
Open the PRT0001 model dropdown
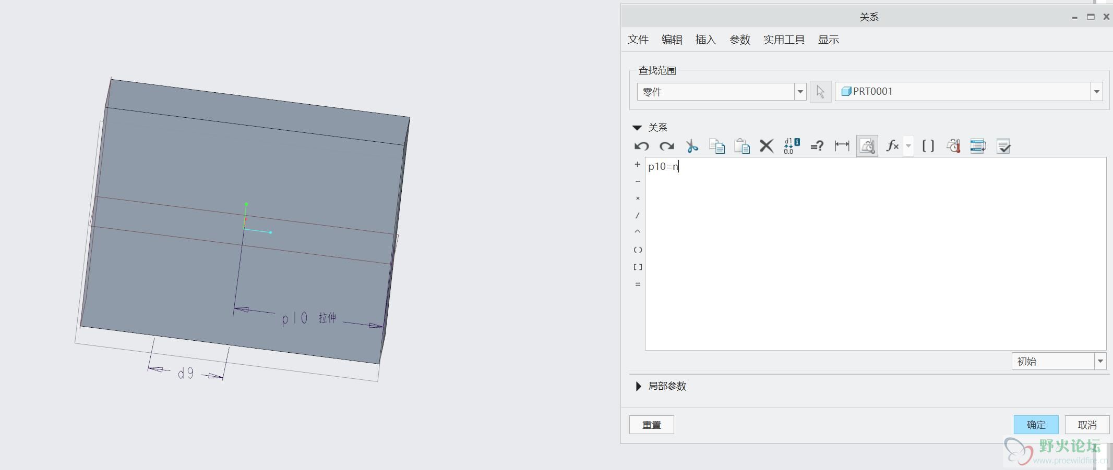point(1096,92)
